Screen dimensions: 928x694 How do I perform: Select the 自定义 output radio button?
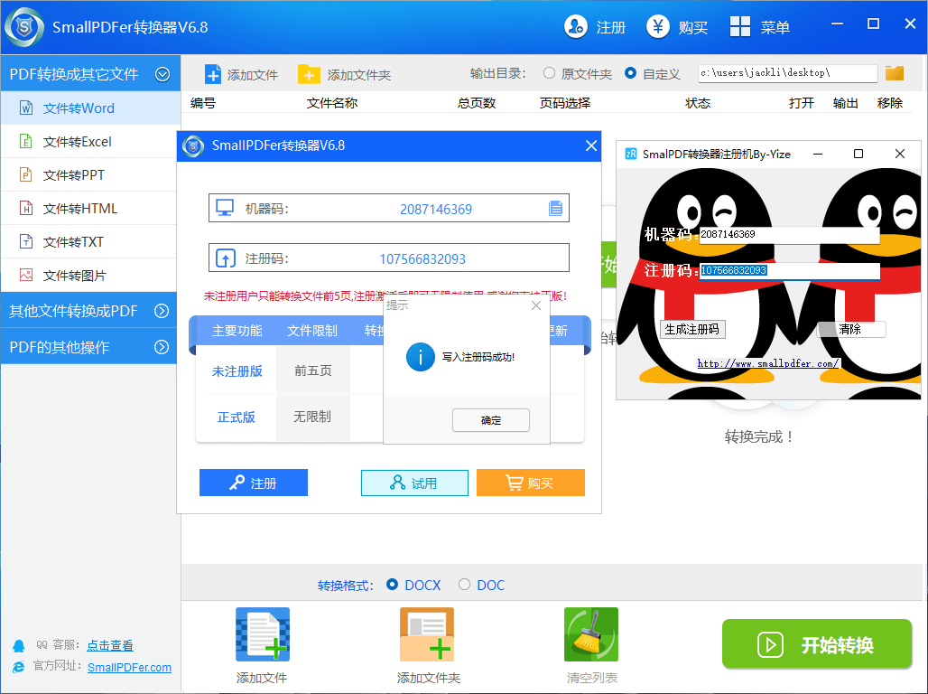(630, 73)
